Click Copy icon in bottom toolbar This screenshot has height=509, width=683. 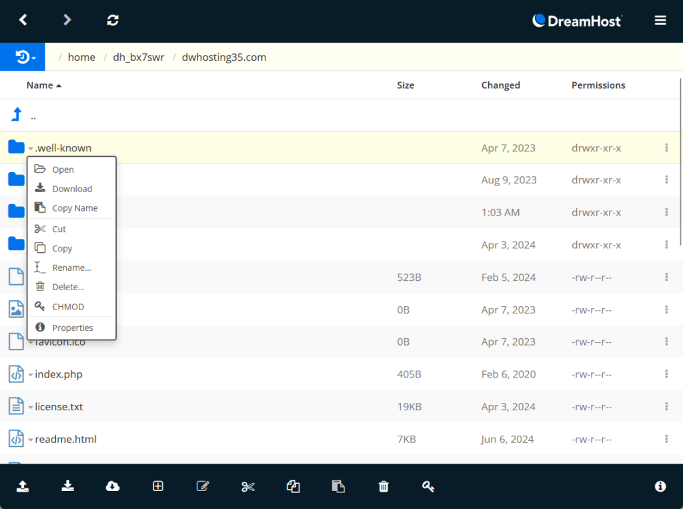click(293, 486)
